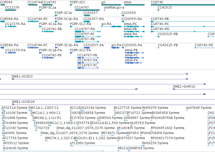Click the CG12376 gene arrow bar
Screen dimensions: 215x152
click(11, 10)
